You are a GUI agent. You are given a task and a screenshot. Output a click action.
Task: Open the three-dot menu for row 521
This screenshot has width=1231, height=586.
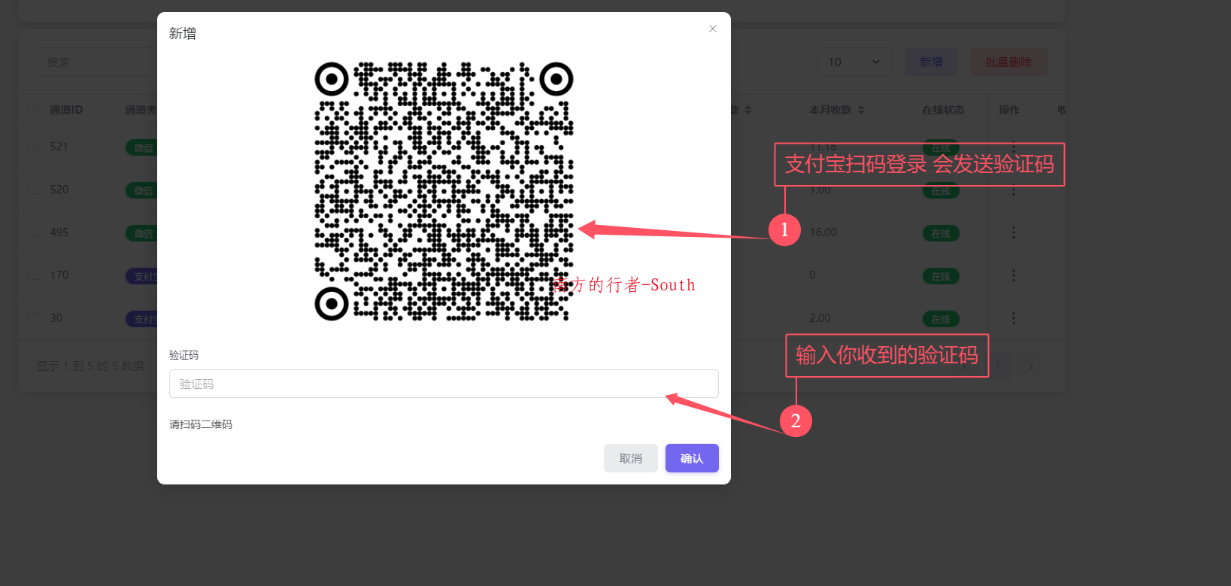(x=1014, y=147)
